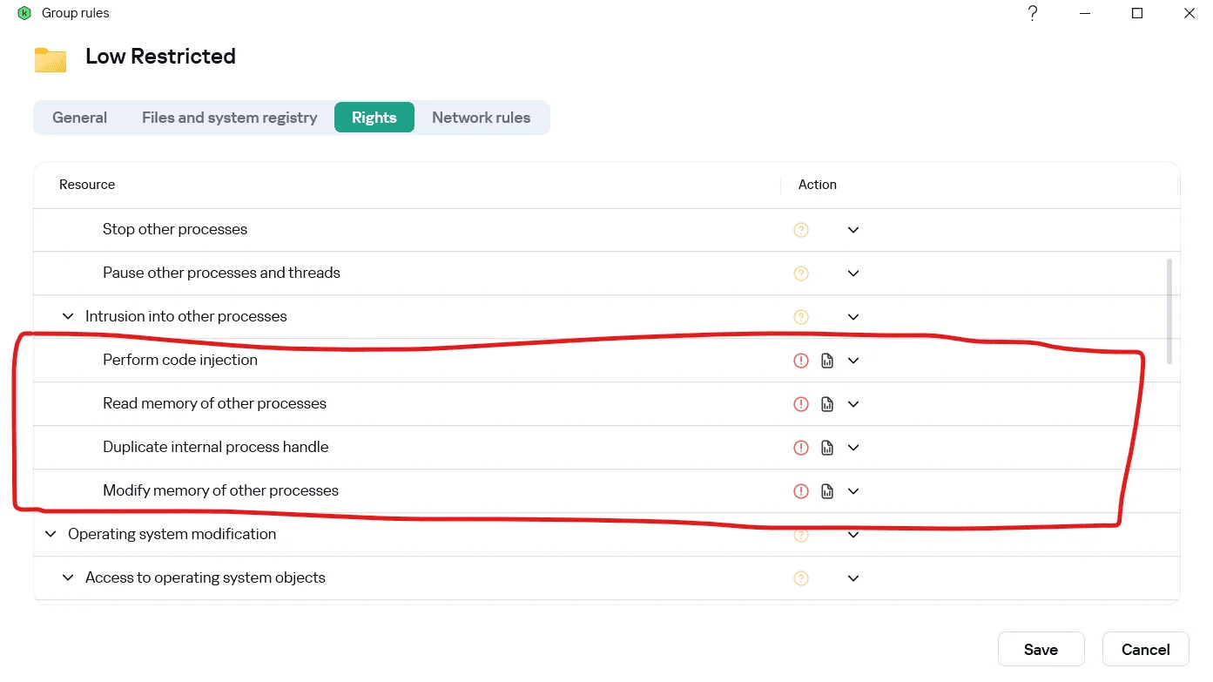Open the action dropdown for Stop other processes
Viewport: 1213px width, 682px height.
pyautogui.click(x=853, y=230)
